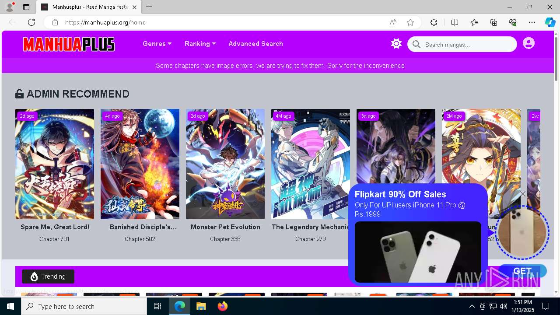The height and width of the screenshot is (315, 560).
Task: Click the Flipkart 90% Off Sales headline
Action: point(400,194)
